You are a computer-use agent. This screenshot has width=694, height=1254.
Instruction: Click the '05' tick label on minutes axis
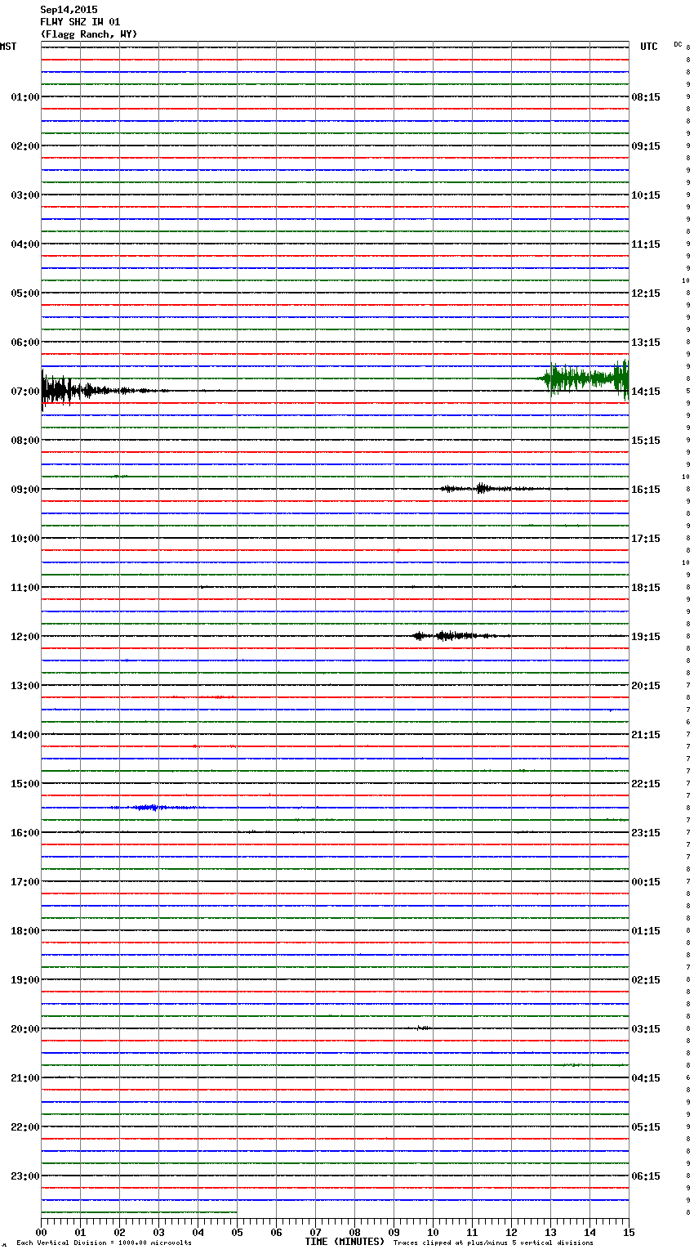click(237, 1232)
